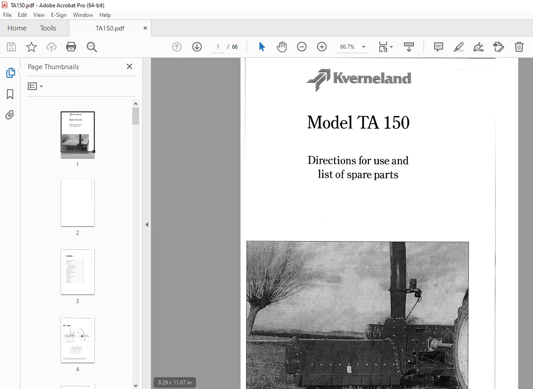This screenshot has height=389, width=533.
Task: Select the Highlight text pen tool
Action: [459, 47]
